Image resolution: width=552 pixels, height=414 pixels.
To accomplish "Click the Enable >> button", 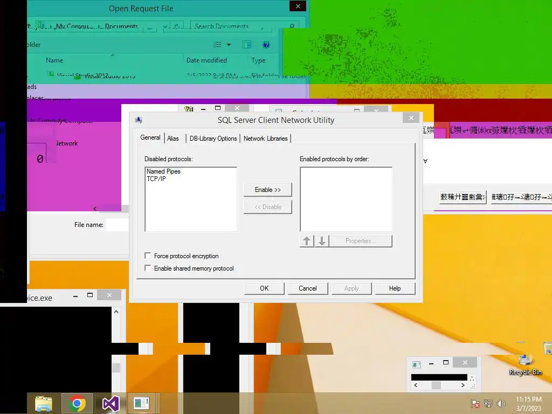I will point(267,190).
